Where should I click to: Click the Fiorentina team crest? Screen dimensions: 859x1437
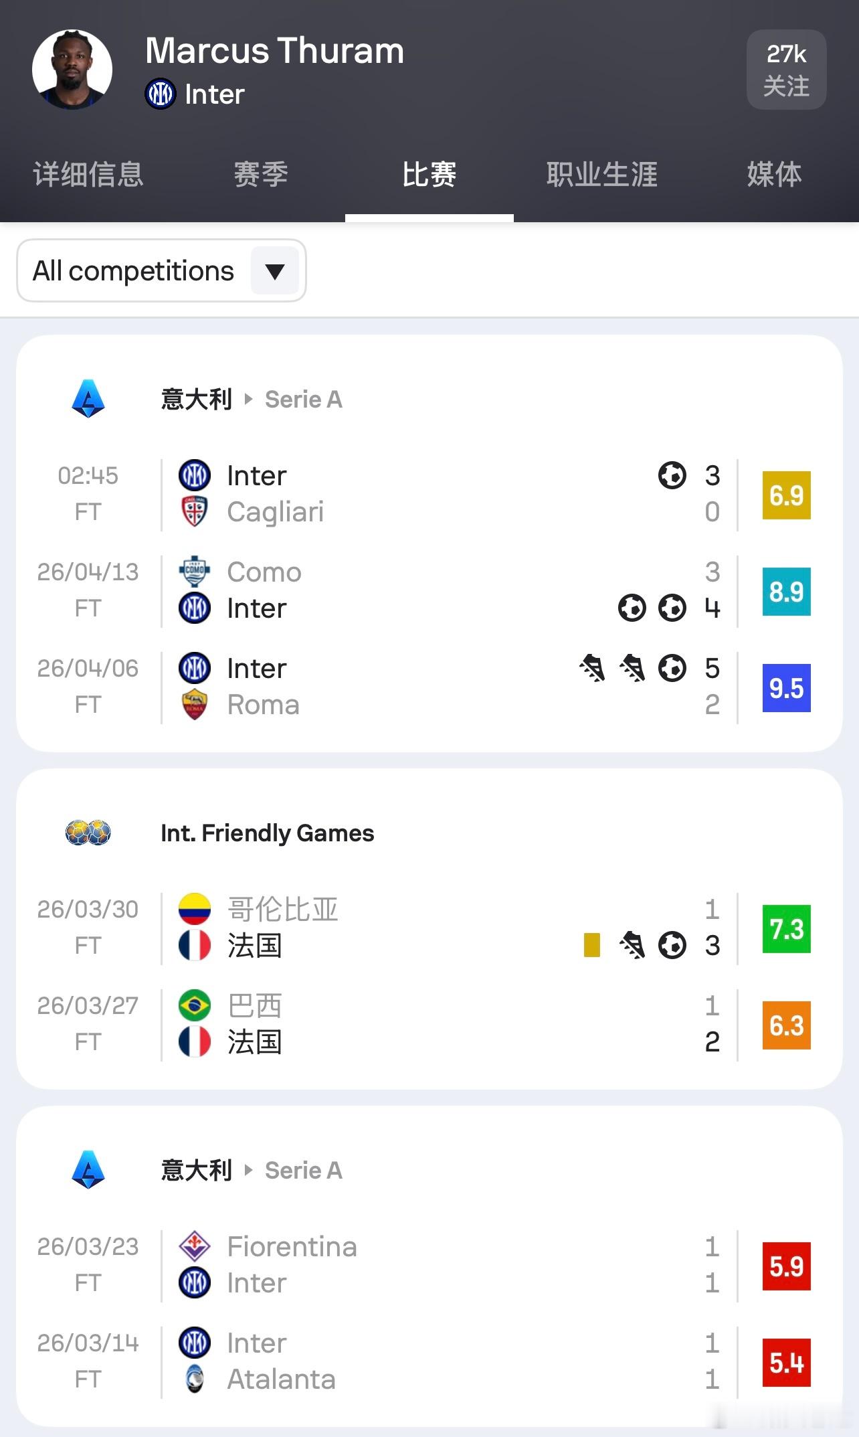click(195, 1246)
